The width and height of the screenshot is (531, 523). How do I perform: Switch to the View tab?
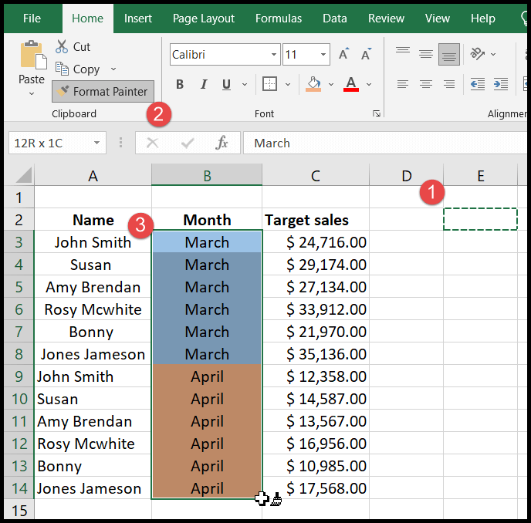click(437, 19)
